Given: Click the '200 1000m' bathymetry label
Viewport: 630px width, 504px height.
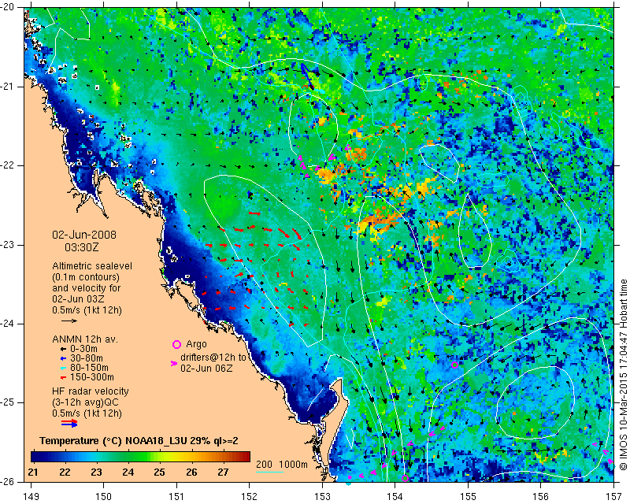Looking at the screenshot, I should pyautogui.click(x=282, y=464).
